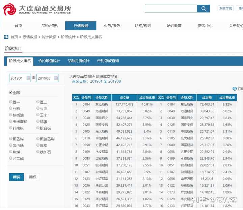Click the 成交额 column header
Viewport: 243px width, 210px height.
(x=207, y=98)
